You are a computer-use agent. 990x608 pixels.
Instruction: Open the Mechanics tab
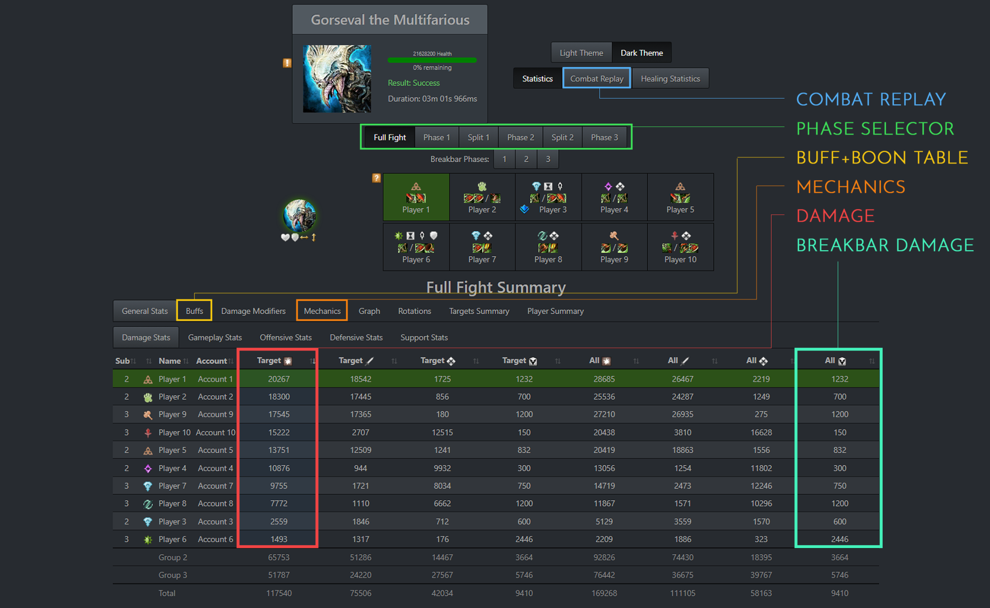[x=322, y=311]
